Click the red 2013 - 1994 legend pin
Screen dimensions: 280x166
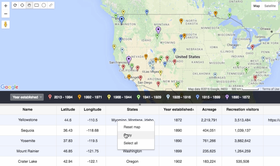50,97
